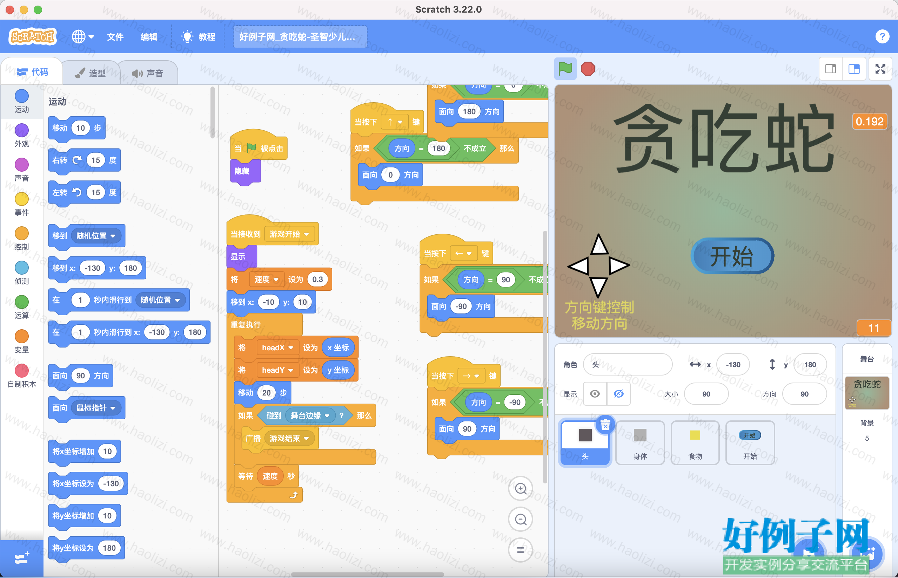
Task: Open the left arrow key dropdown
Action: click(x=464, y=253)
